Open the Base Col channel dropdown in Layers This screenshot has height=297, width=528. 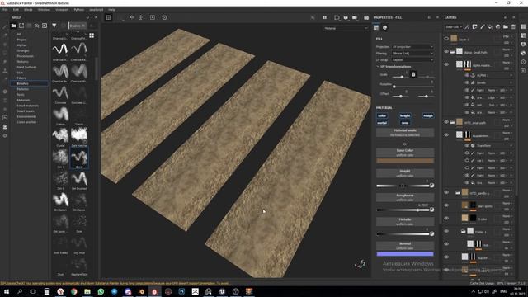(454, 27)
